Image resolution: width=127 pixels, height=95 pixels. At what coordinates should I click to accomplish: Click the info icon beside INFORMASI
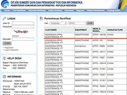point(4,77)
